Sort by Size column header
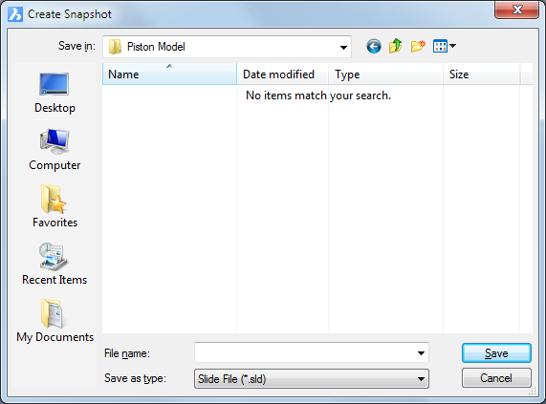Image resolution: width=546 pixels, height=404 pixels. (482, 74)
